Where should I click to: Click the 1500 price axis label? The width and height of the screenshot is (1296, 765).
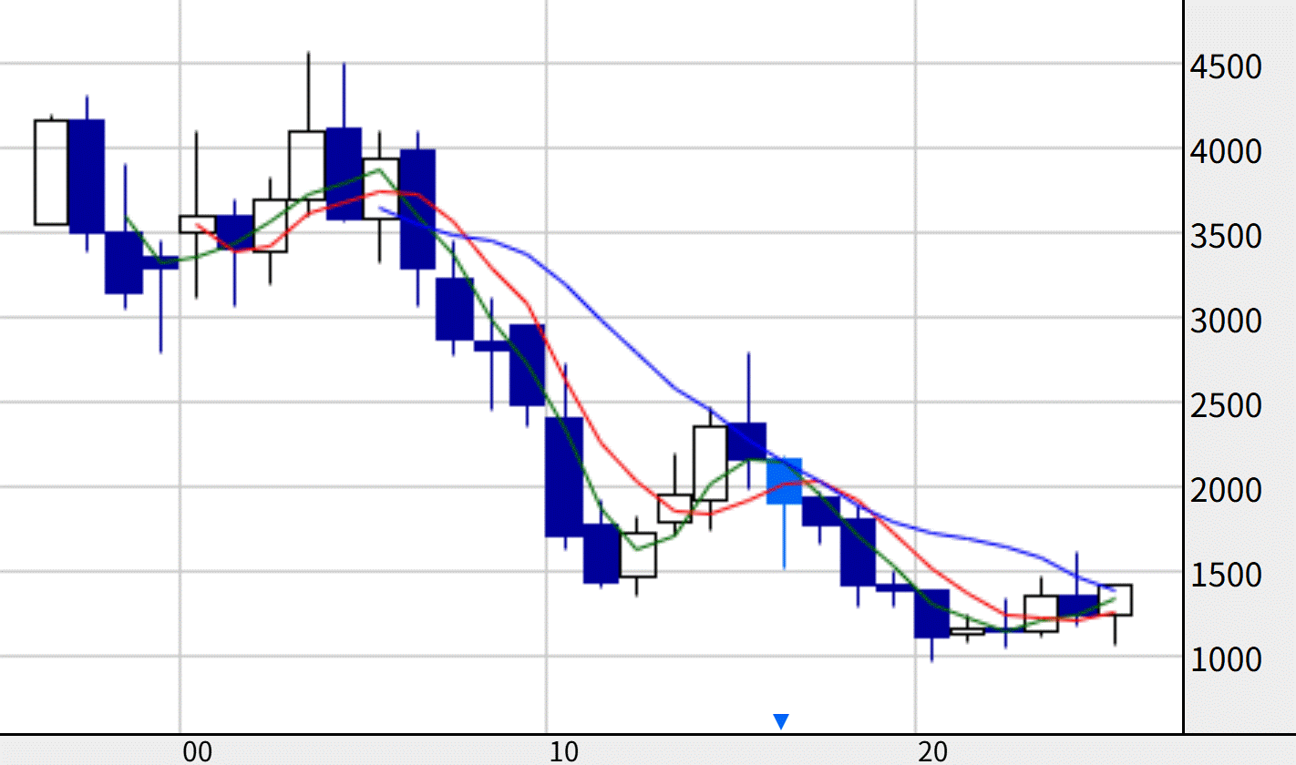point(1226,576)
